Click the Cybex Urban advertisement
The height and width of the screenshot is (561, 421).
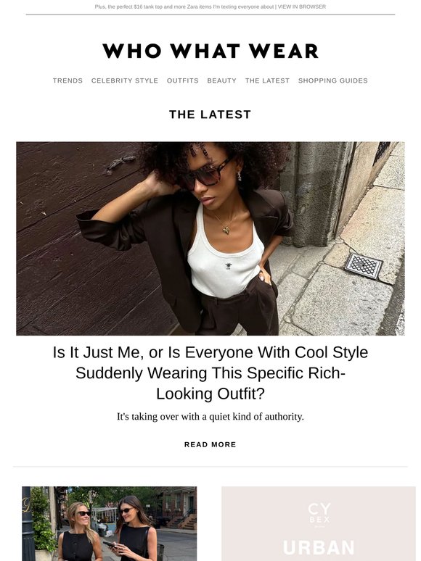click(x=318, y=523)
